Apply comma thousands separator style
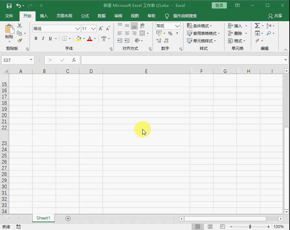The height and width of the screenshot is (230, 290). [x=177, y=33]
